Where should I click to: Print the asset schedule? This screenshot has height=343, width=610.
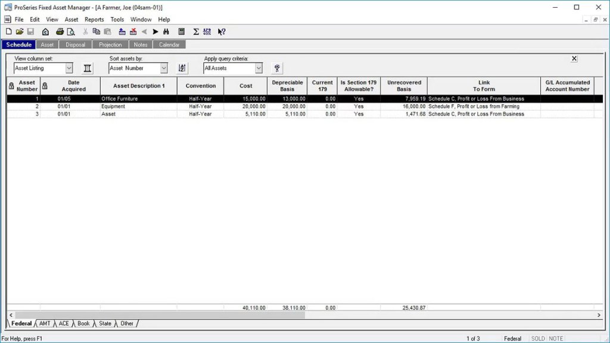58,32
